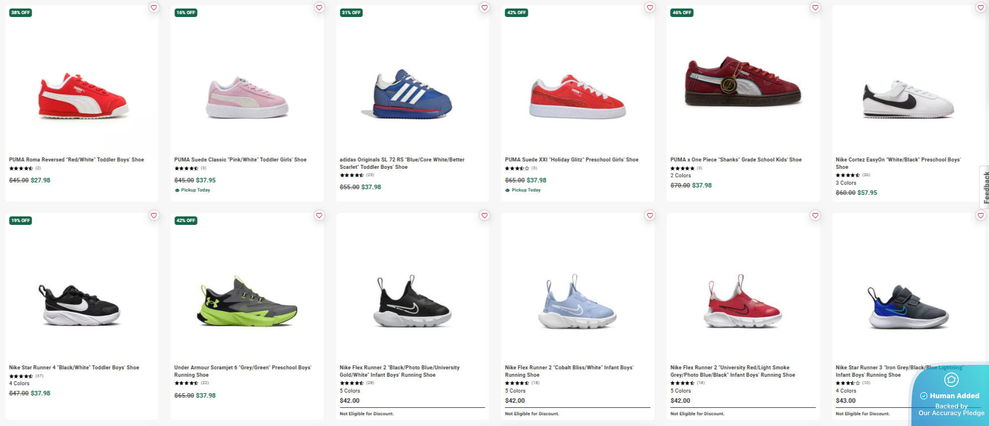Heart the PUMA Suede XXI Holiday Glitz shoe

(x=650, y=8)
